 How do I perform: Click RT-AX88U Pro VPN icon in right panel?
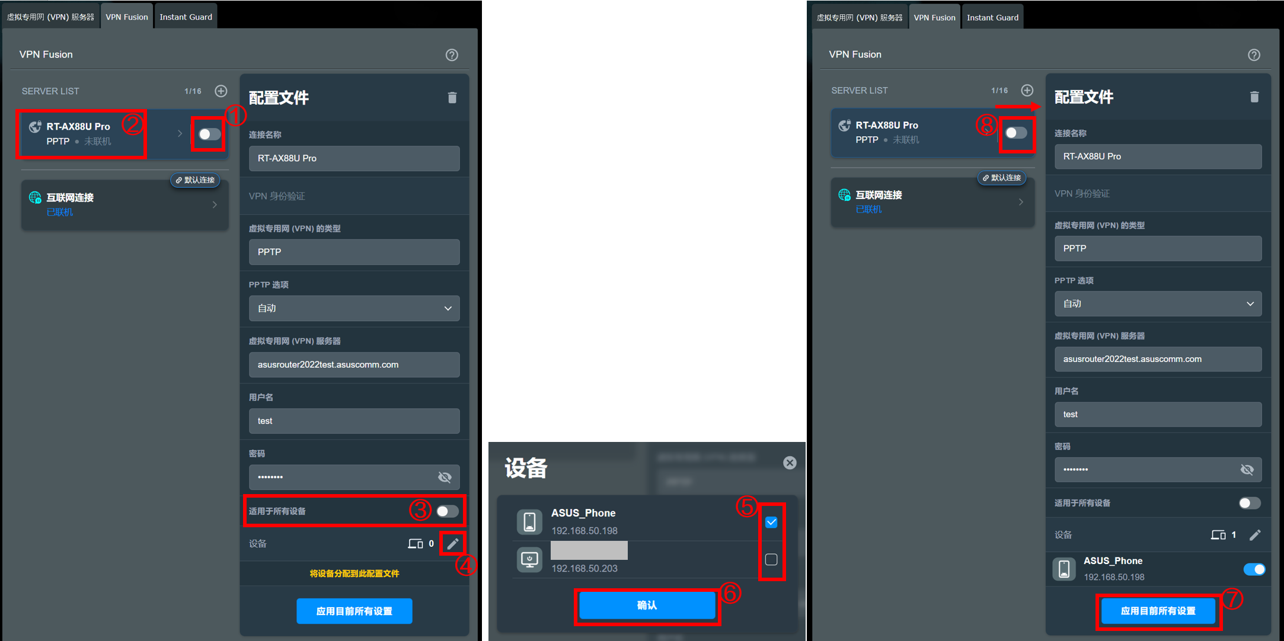[x=844, y=126]
